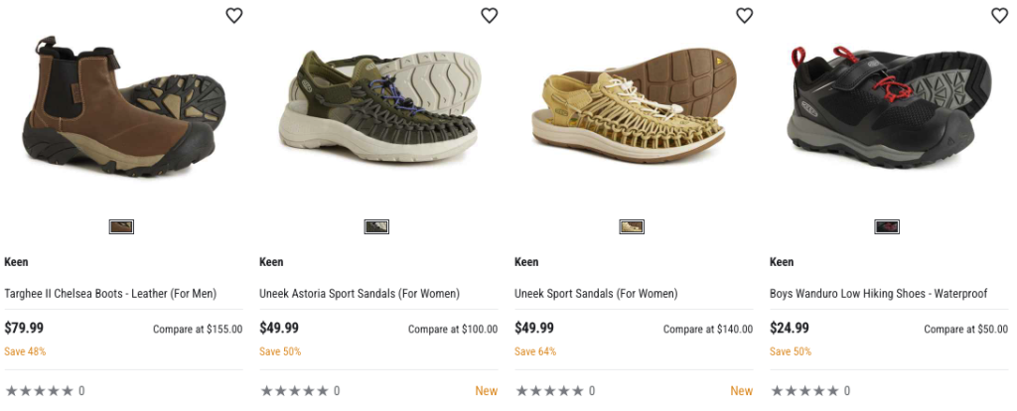Pick the yellow swatch for Uneek Sandals
Screen dimensions: 1017x411
pyautogui.click(x=632, y=226)
